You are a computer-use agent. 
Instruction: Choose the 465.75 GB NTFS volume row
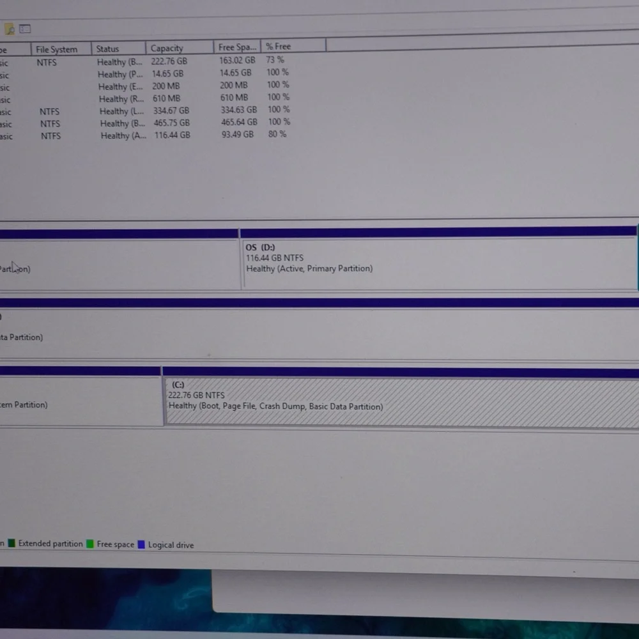click(x=171, y=123)
